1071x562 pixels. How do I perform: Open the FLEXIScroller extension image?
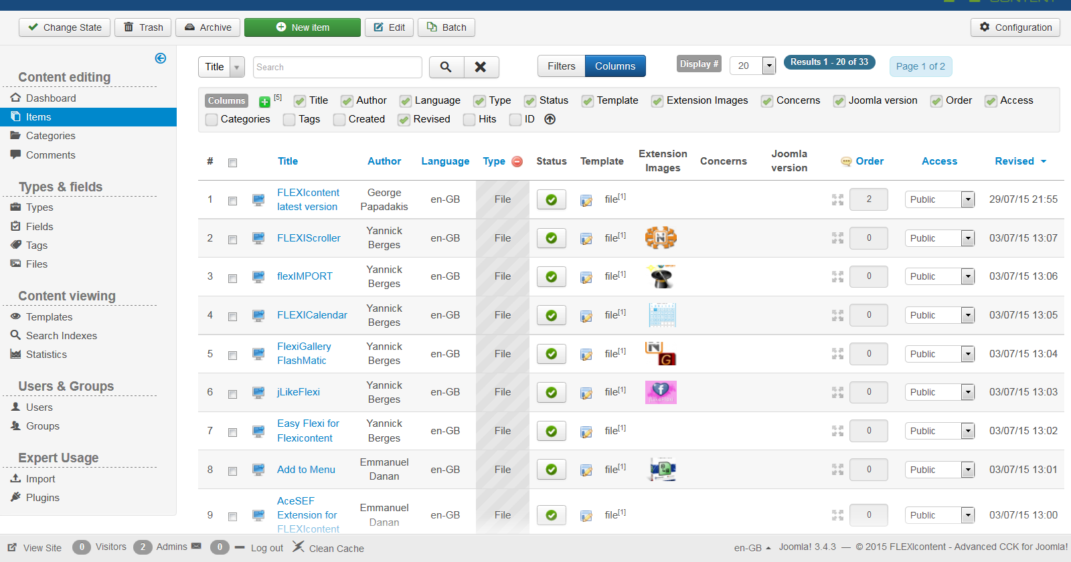coord(661,238)
